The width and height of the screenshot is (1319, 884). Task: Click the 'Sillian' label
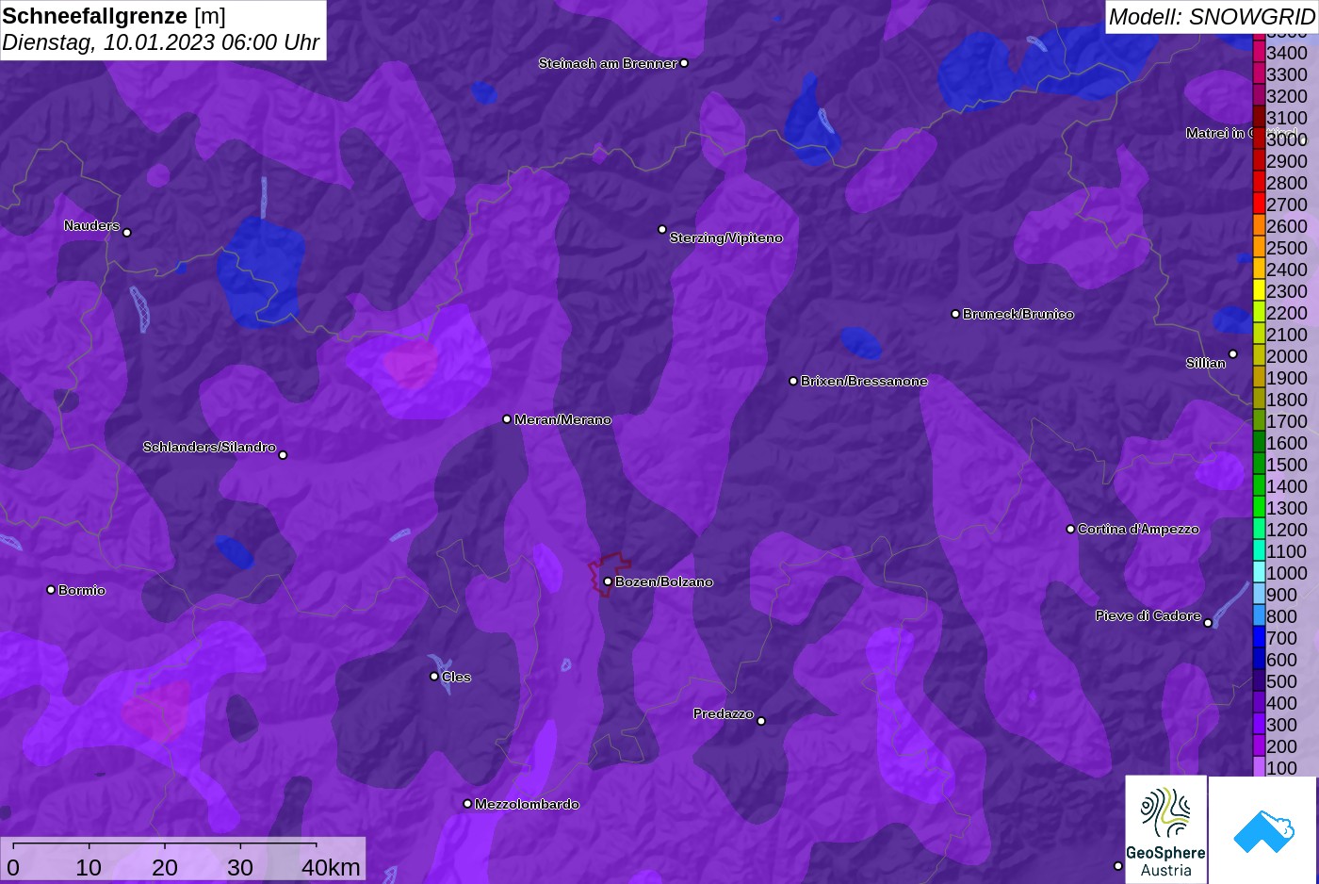[1206, 363]
